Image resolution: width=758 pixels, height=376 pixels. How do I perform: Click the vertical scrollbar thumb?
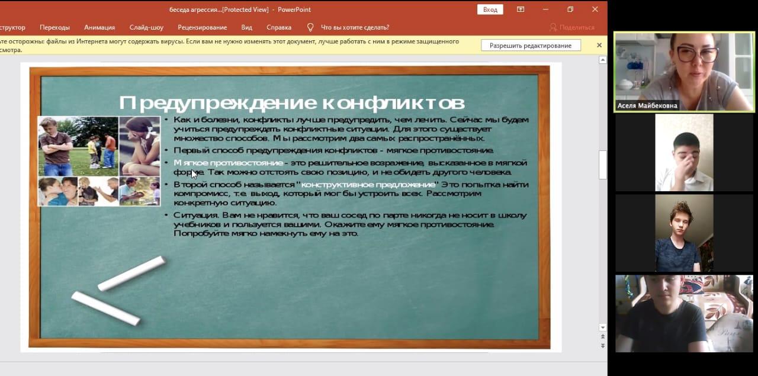click(603, 165)
